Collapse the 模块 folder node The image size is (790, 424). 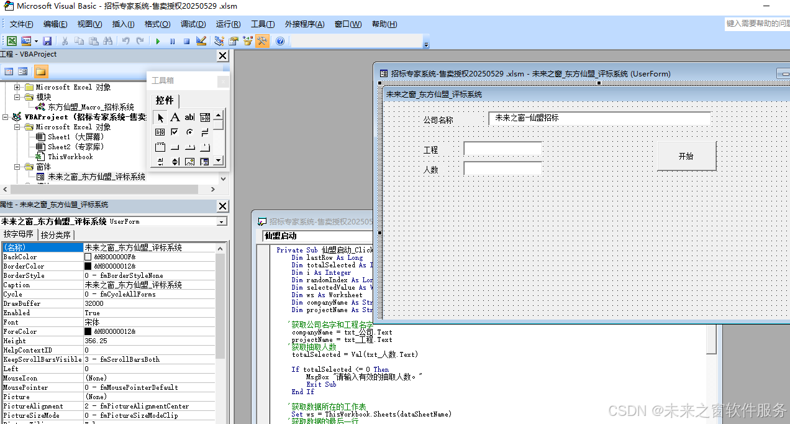click(17, 97)
